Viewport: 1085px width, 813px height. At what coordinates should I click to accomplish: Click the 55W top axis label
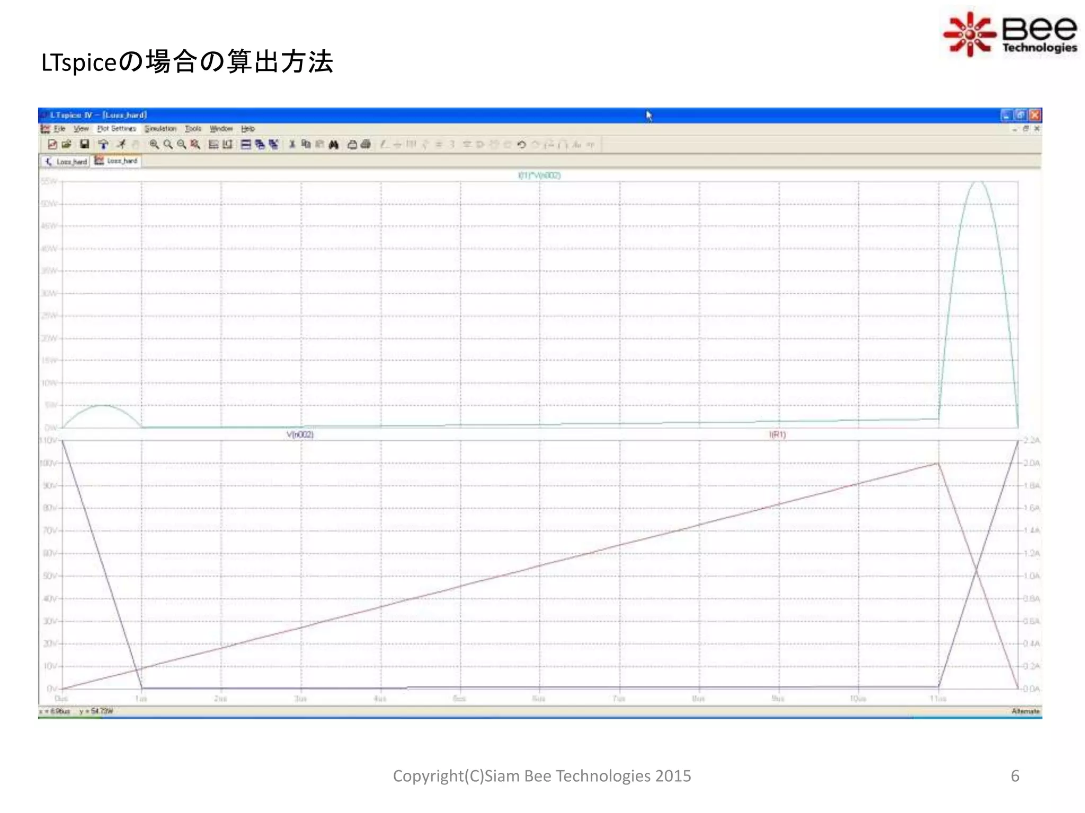tap(49, 182)
